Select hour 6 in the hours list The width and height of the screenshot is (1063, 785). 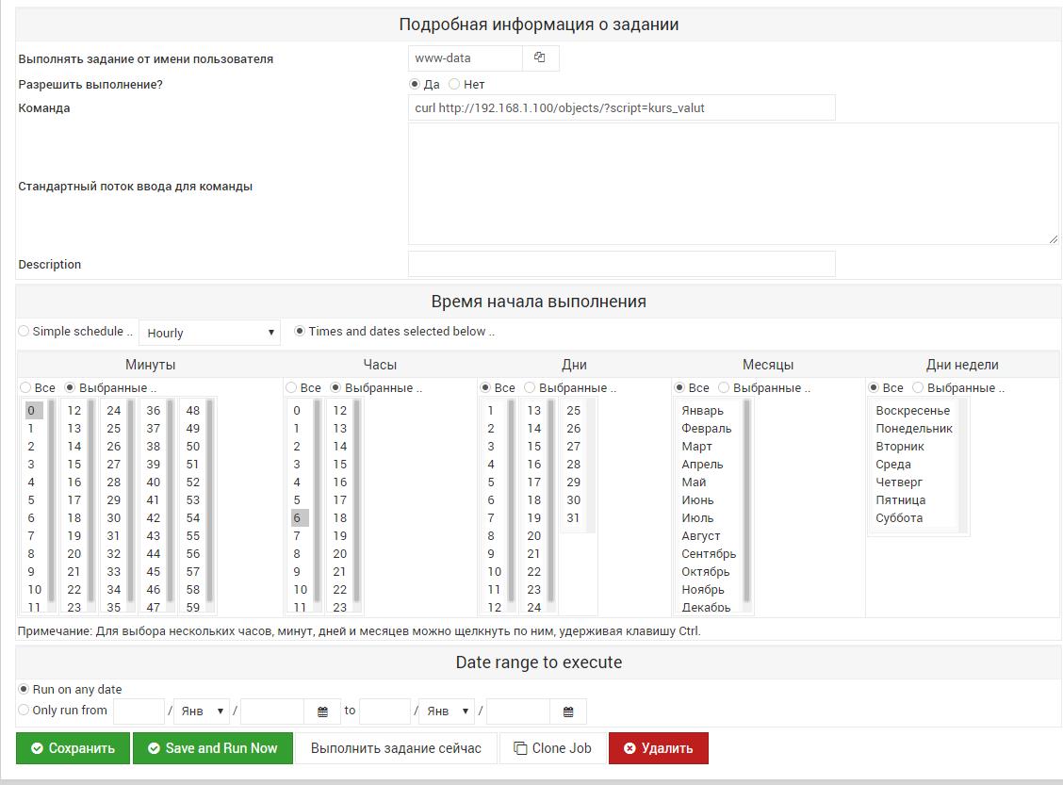(300, 518)
